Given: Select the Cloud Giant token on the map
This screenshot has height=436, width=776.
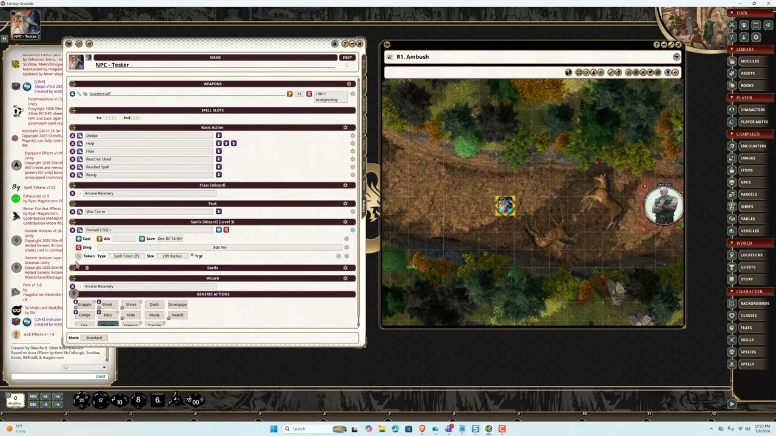Looking at the screenshot, I should click(663, 205).
